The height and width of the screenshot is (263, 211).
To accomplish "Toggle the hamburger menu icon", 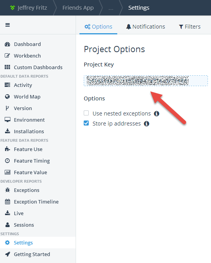I will click(8, 25).
